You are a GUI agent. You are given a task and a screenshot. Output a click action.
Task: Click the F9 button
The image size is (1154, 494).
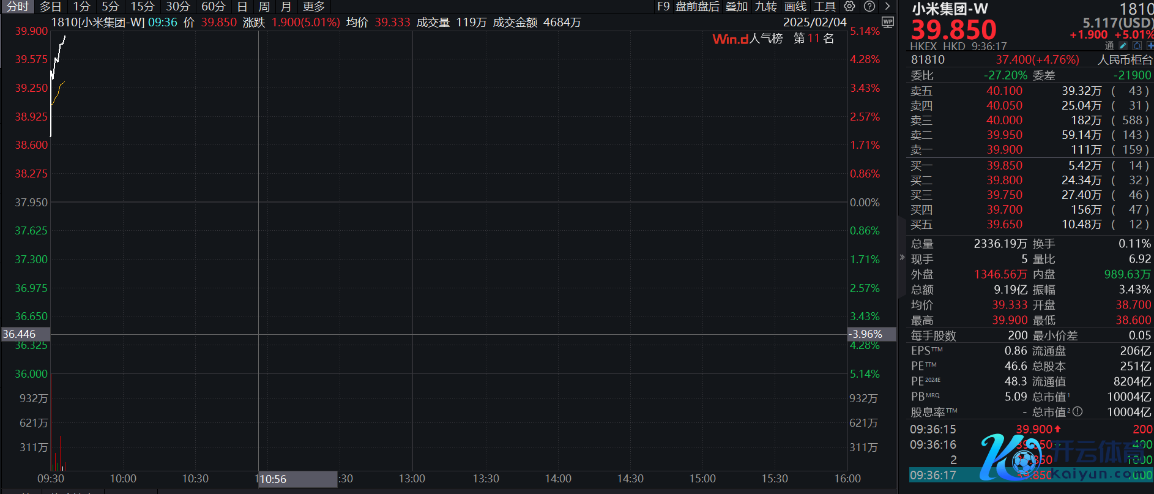click(663, 7)
